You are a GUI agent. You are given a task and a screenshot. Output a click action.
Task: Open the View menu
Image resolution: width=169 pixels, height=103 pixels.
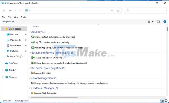[x=16, y=17]
